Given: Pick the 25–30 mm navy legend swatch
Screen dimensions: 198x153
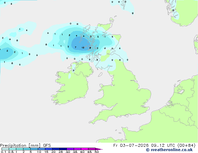Looking at the screenshot, I should [63, 149].
